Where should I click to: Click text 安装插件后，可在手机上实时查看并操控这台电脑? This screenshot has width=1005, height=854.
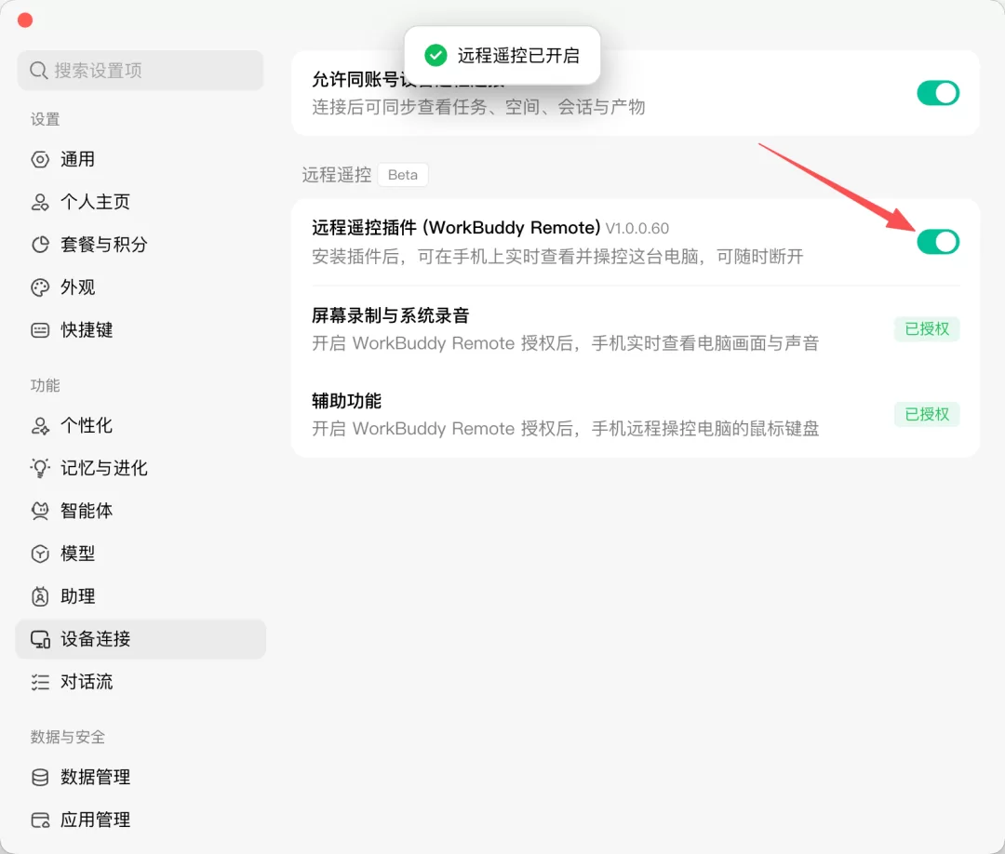pyautogui.click(x=505, y=257)
